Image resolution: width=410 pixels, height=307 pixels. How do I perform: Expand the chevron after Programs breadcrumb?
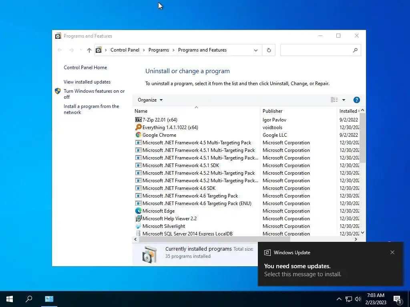click(x=173, y=50)
